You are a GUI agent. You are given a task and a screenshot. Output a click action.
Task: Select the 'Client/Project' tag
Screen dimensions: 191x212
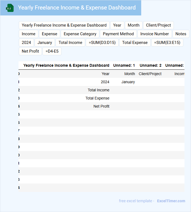[x=158, y=25]
